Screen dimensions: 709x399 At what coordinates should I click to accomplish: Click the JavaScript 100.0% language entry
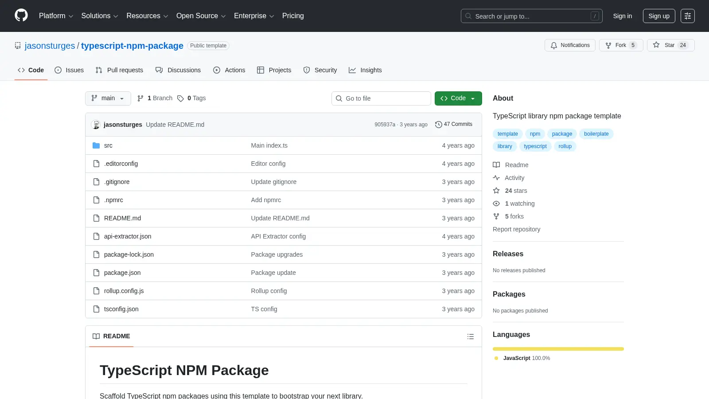(522, 358)
